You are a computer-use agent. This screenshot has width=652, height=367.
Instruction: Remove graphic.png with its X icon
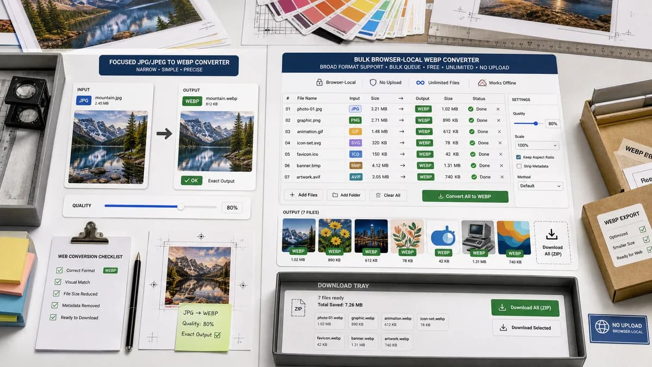pyautogui.click(x=498, y=120)
